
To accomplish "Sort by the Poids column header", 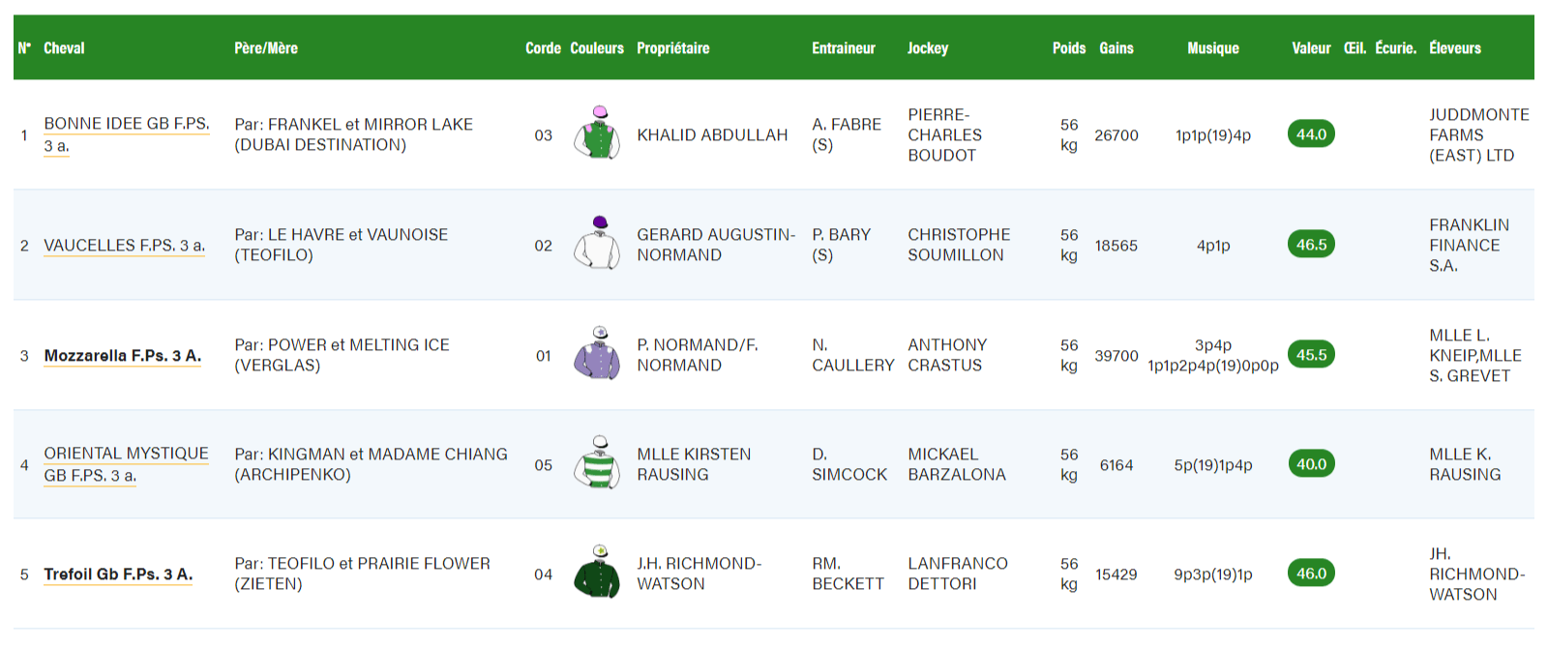I will tap(1069, 48).
